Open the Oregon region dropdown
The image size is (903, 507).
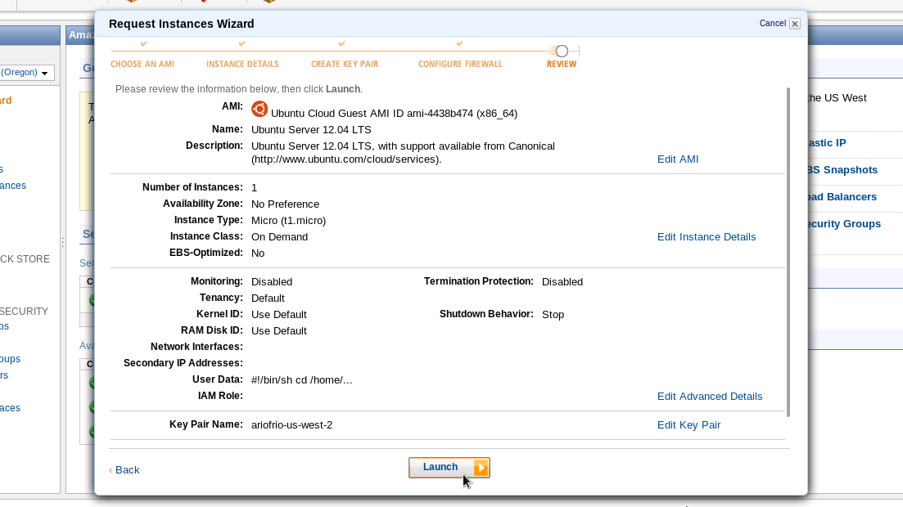click(27, 73)
